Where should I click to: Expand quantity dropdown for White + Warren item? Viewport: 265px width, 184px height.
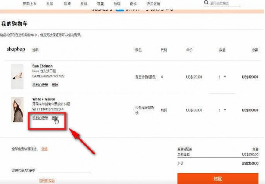222,109
